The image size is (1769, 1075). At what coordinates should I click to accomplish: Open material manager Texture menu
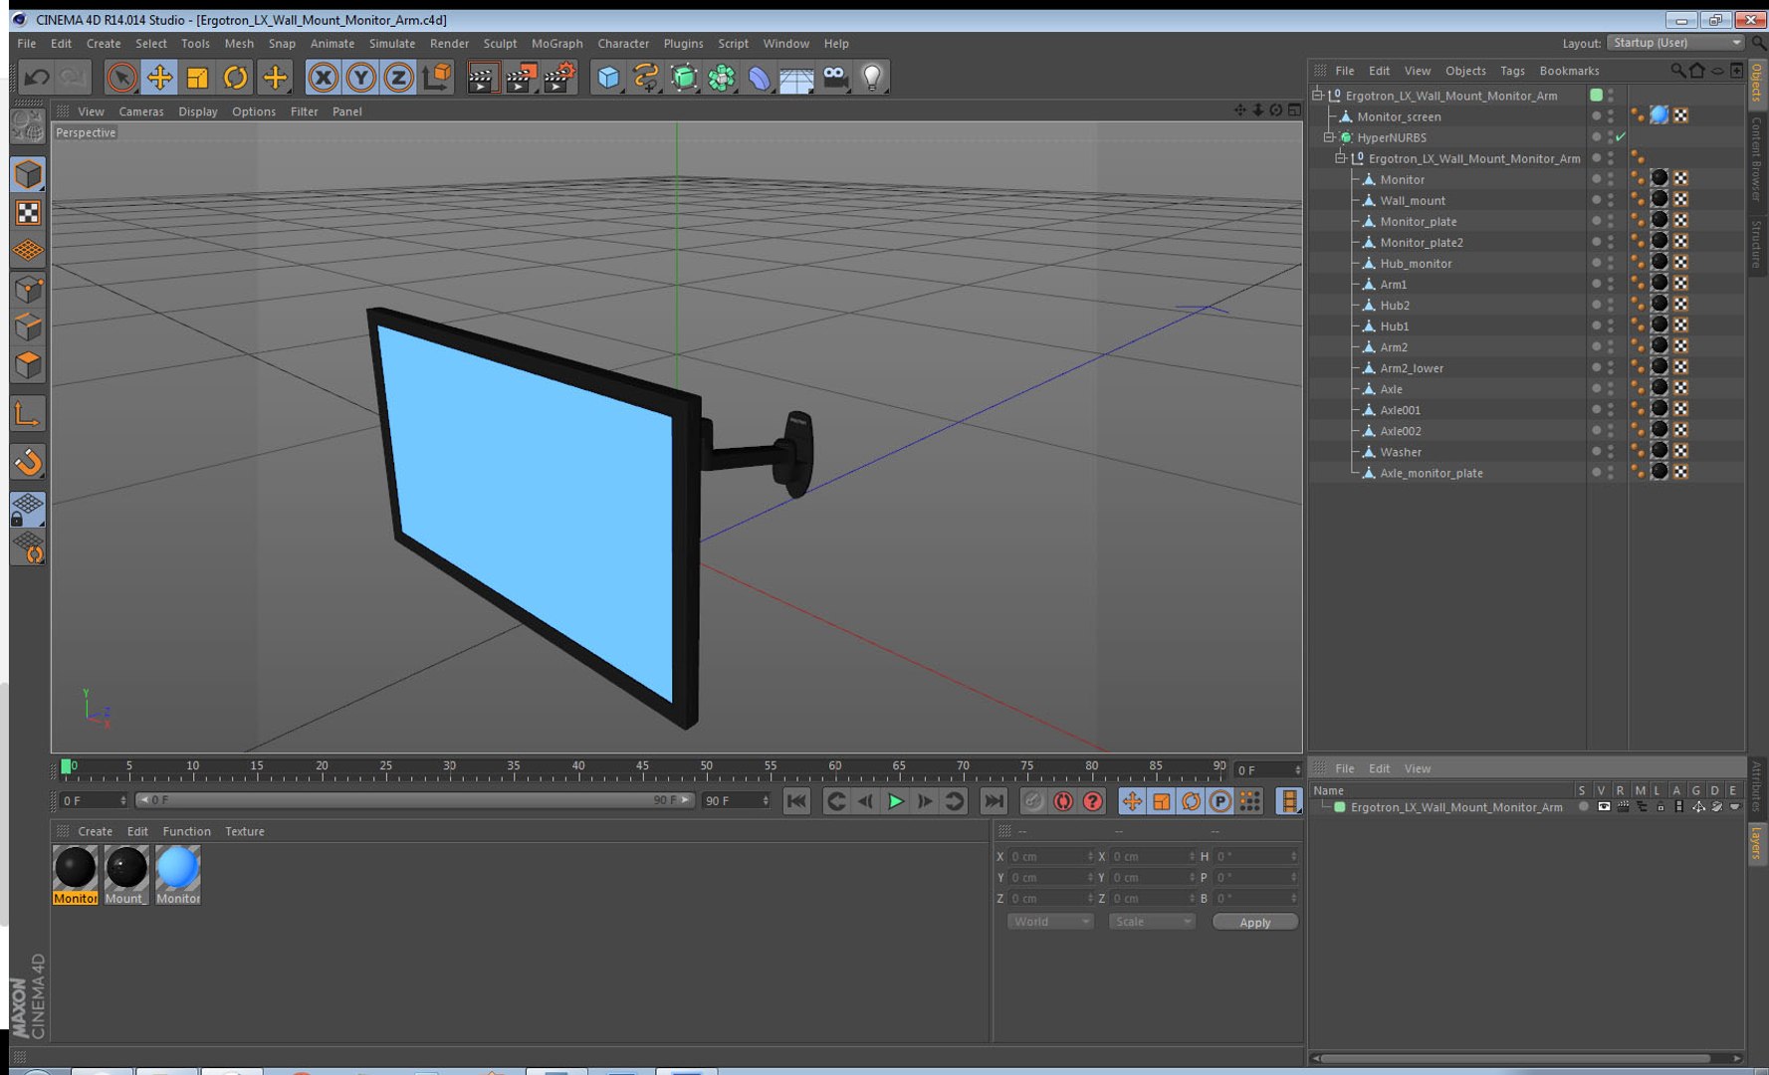click(x=245, y=831)
